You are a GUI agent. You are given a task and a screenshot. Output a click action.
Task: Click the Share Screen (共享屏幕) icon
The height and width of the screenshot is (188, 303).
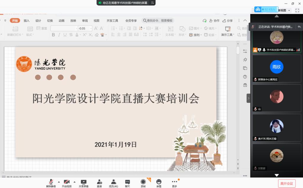pyautogui.click(x=83, y=182)
